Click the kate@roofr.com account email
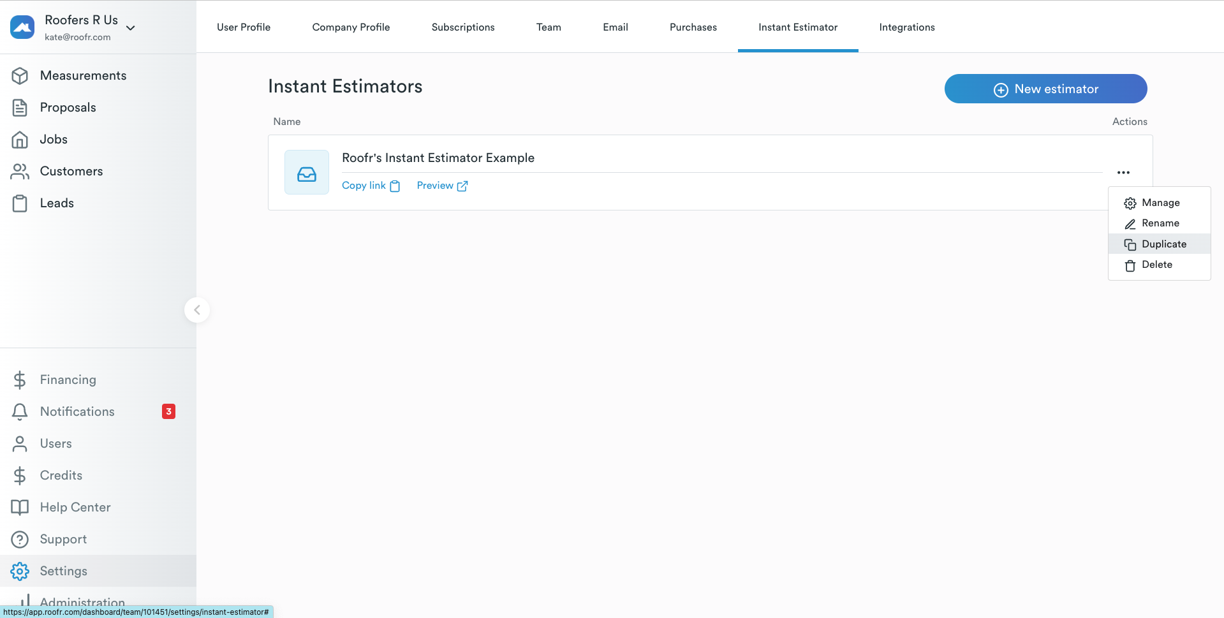This screenshot has height=618, width=1224. (78, 37)
